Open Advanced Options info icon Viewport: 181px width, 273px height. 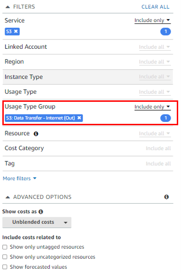166,197
